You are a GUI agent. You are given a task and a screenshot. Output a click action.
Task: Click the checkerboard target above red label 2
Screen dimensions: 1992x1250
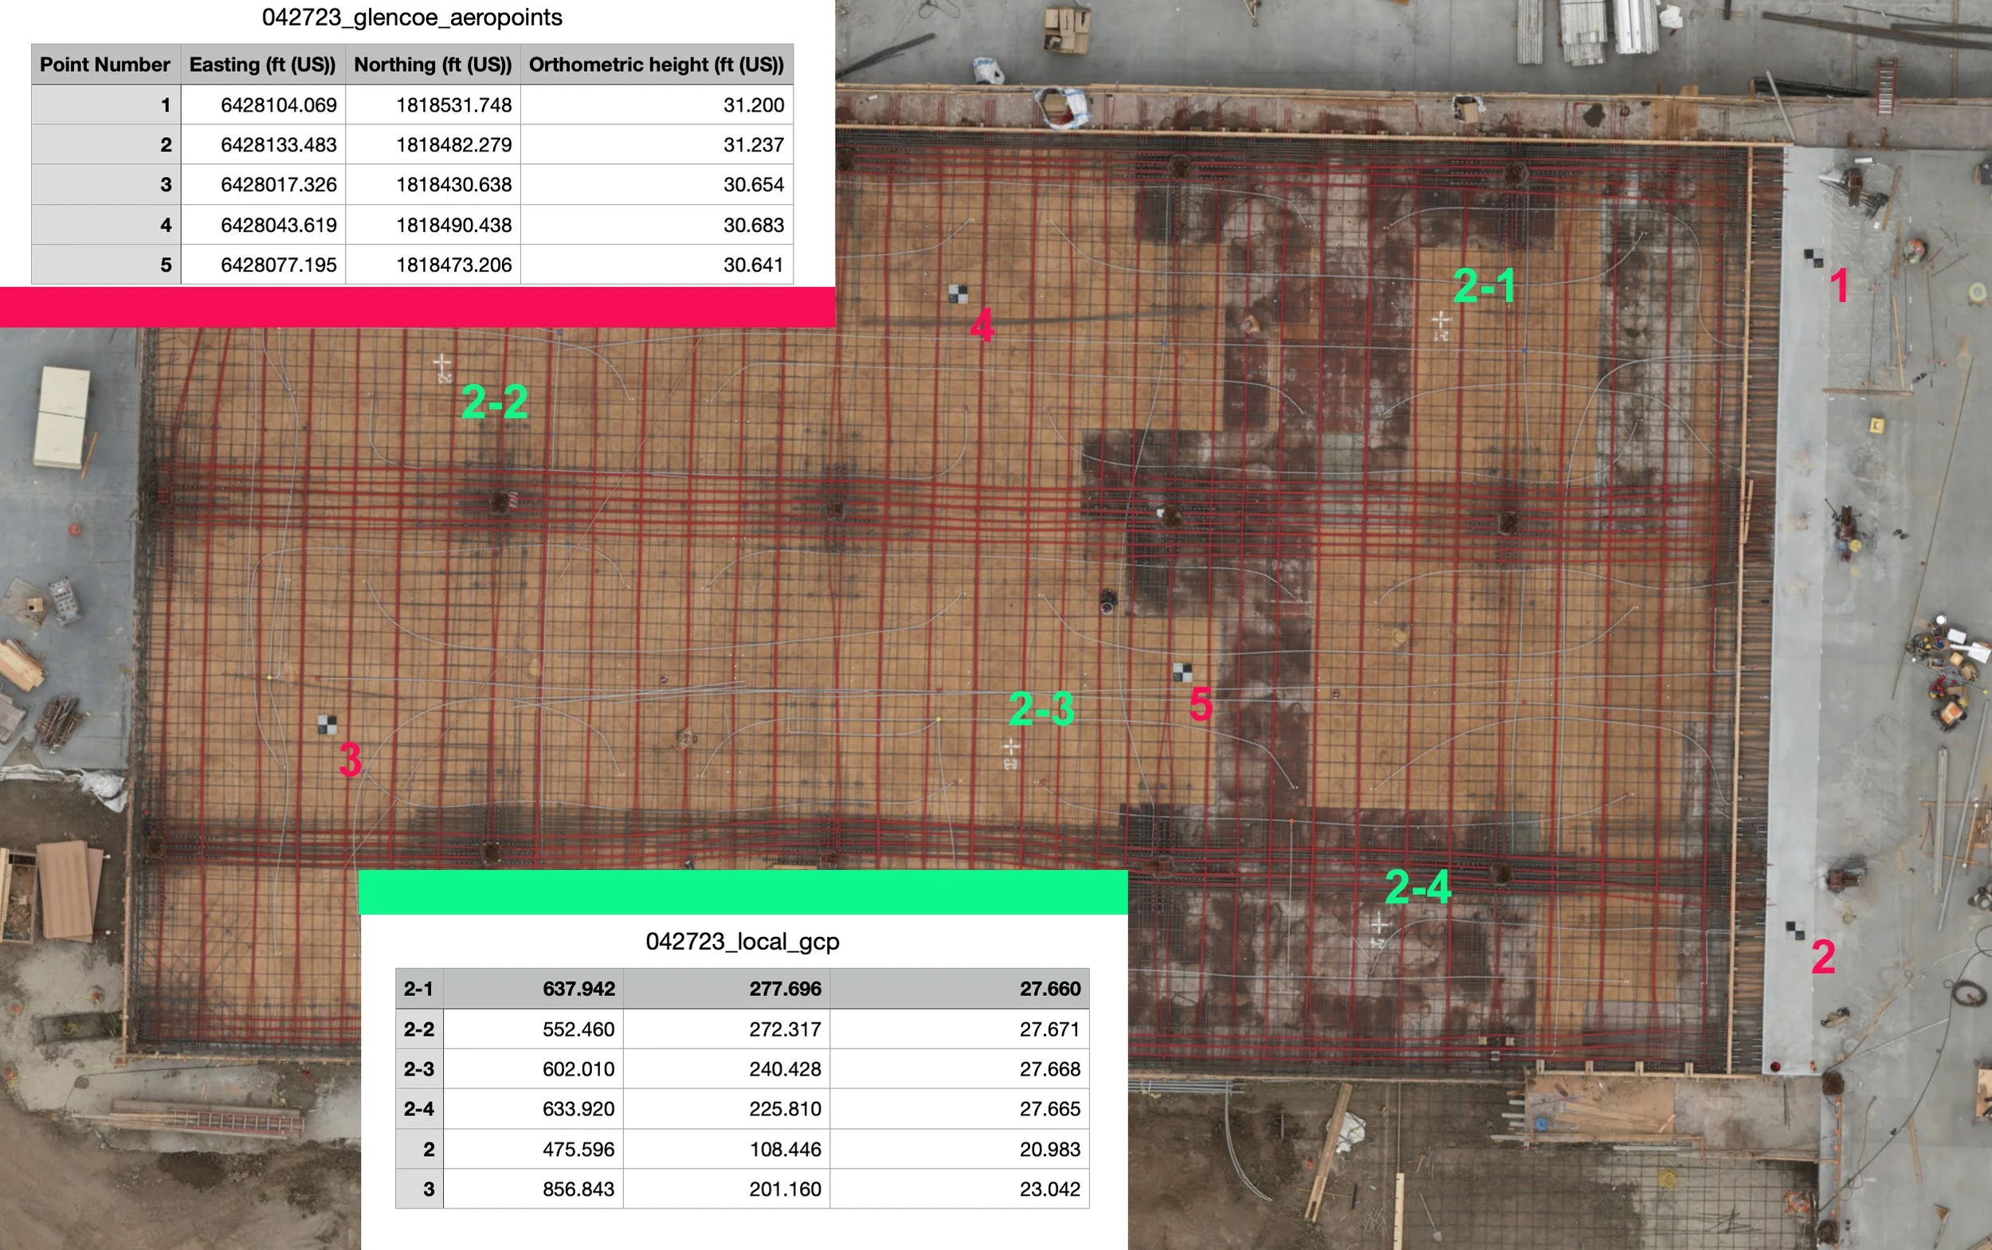pos(1794,931)
